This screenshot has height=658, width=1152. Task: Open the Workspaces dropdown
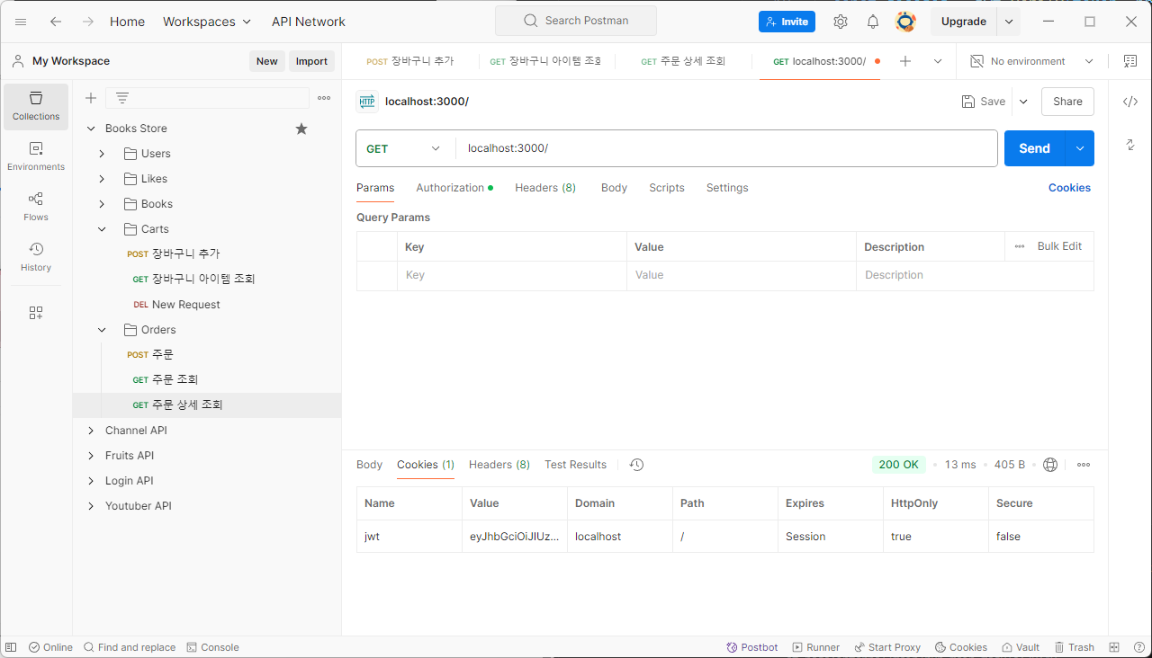[208, 22]
